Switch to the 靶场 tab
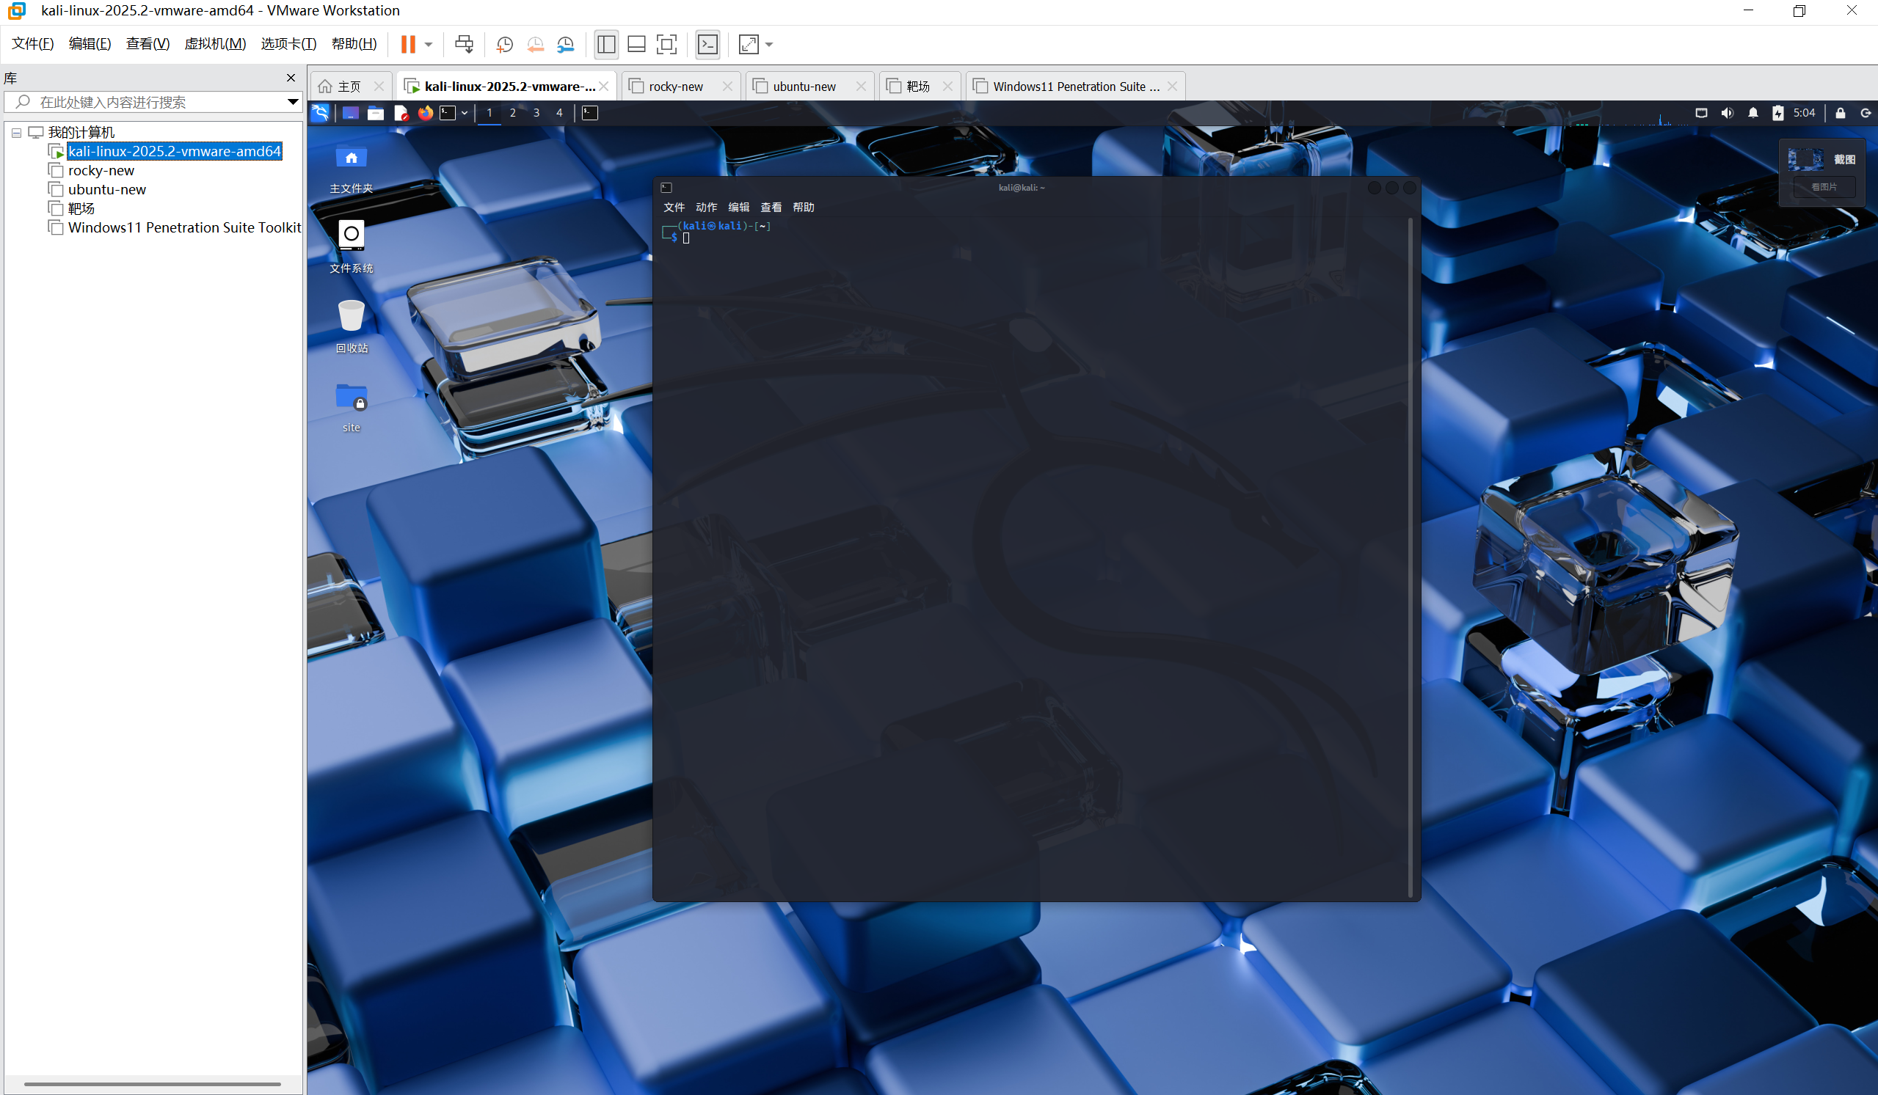This screenshot has height=1095, width=1878. point(917,87)
